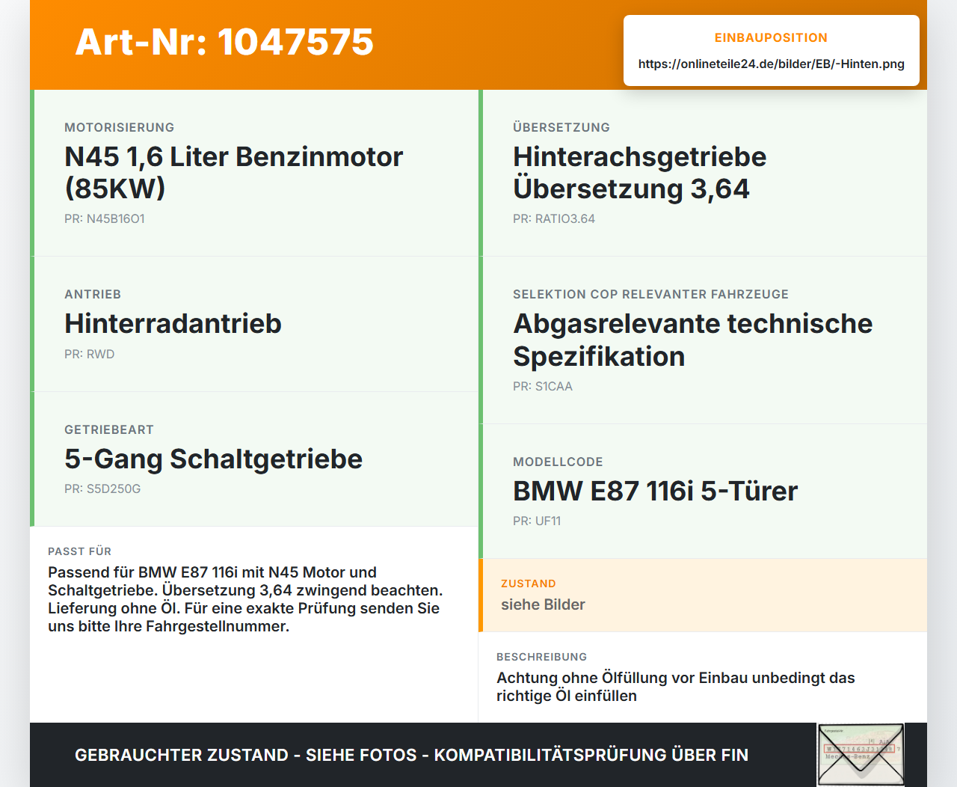This screenshot has height=787, width=957.
Task: Click the PR: S5D250G code
Action: pyautogui.click(x=102, y=489)
